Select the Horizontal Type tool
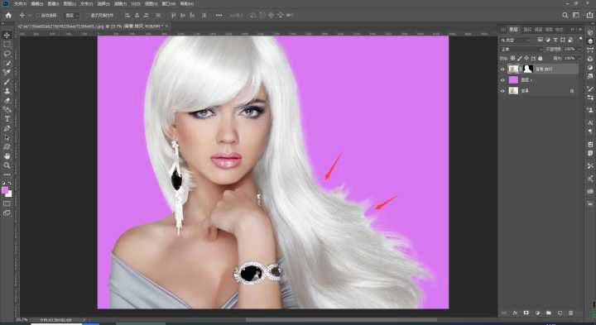Screen dimensions: 596x325 7,119
